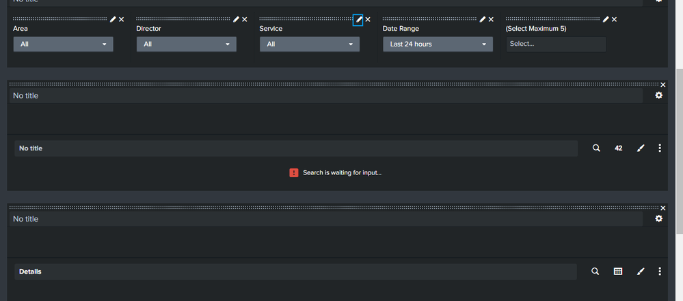
Task: Expand the Director dropdown
Action: pos(186,44)
